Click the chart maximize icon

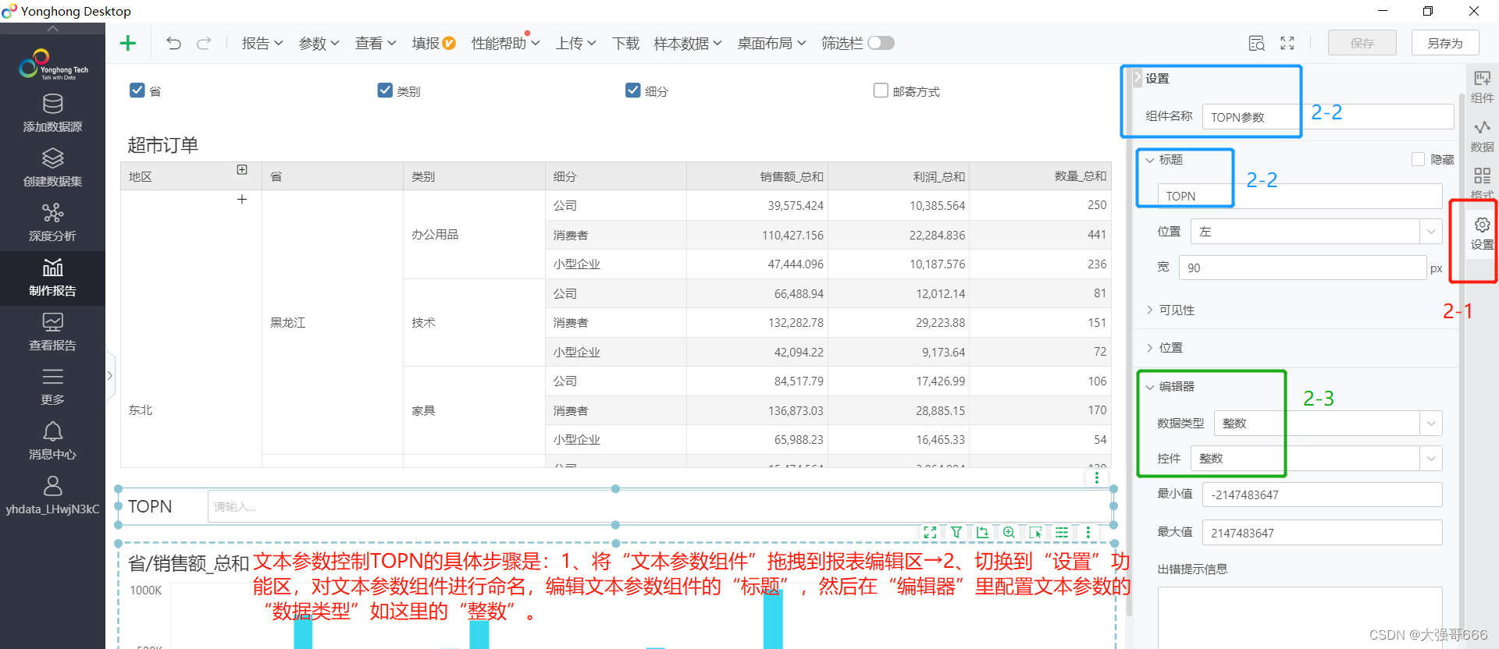[x=930, y=532]
